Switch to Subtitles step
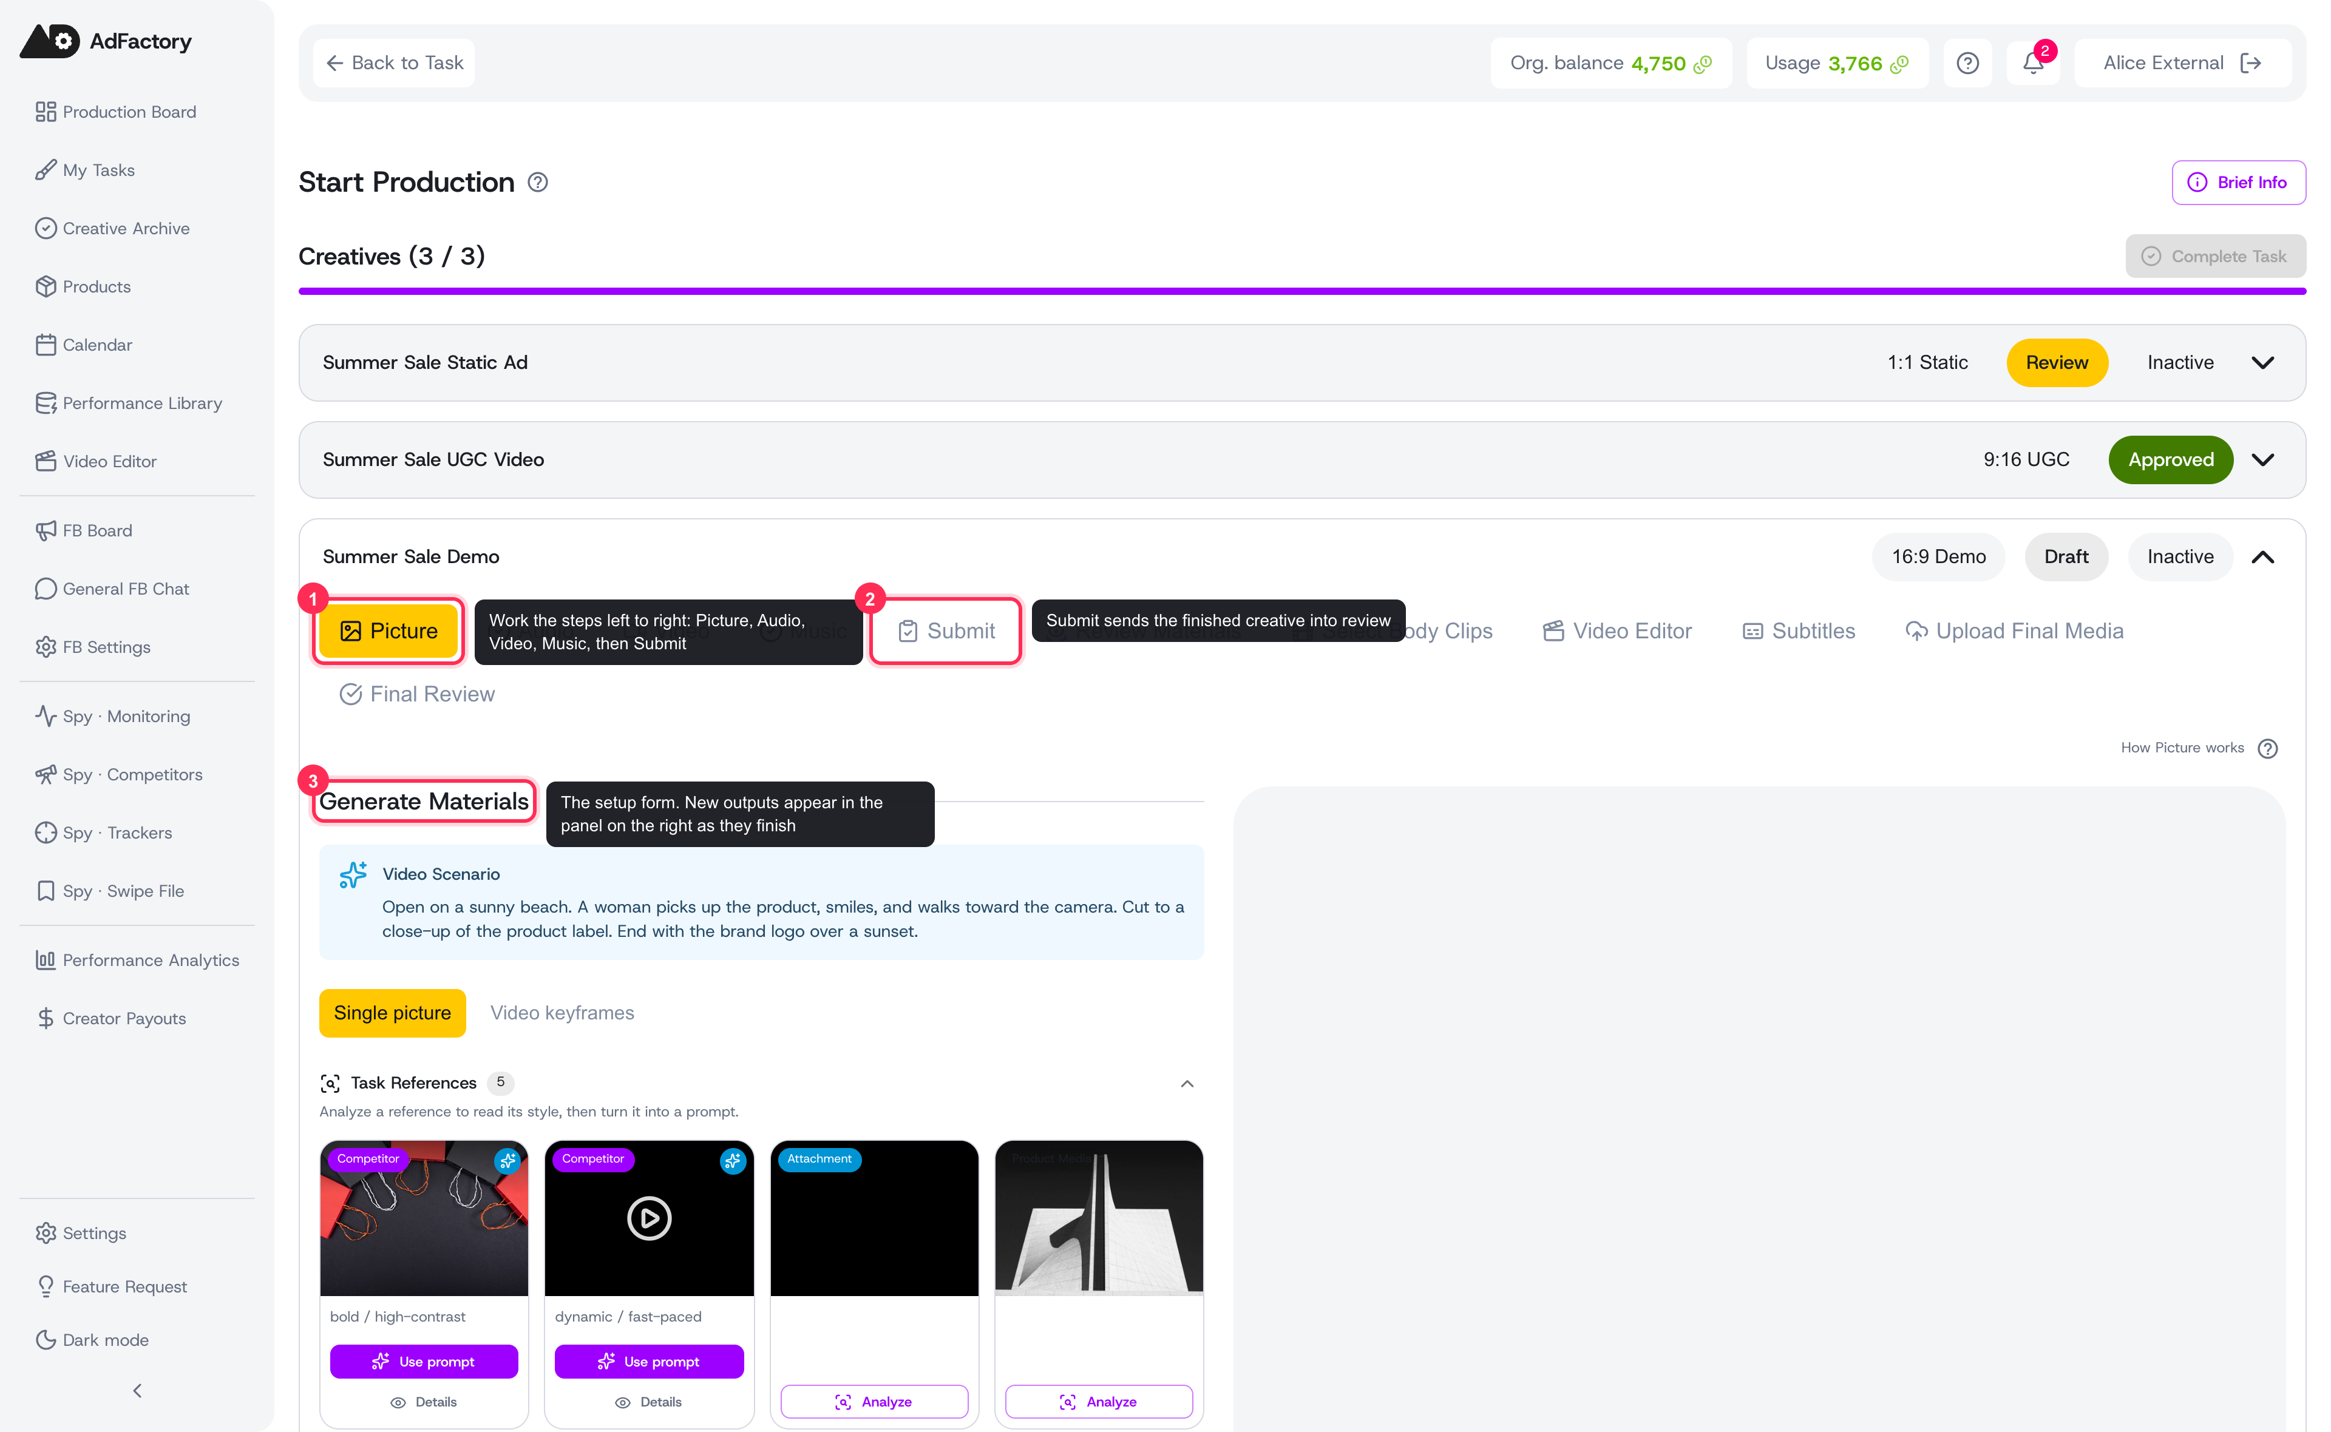2331x1432 pixels. (1799, 631)
